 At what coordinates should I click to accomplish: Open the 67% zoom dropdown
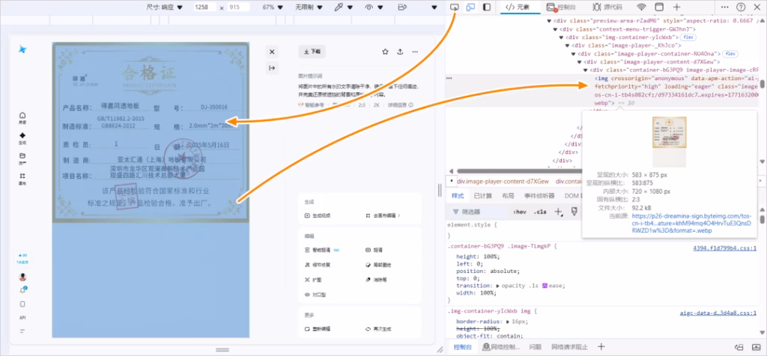(271, 7)
